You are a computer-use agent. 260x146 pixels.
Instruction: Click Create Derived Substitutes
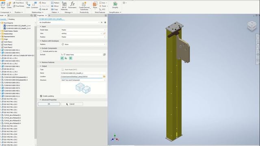(x=84, y=6)
